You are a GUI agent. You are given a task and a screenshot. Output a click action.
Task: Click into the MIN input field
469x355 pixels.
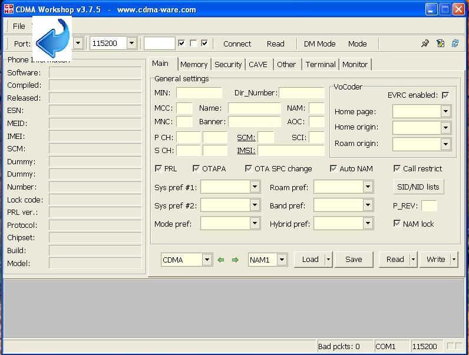(199, 93)
